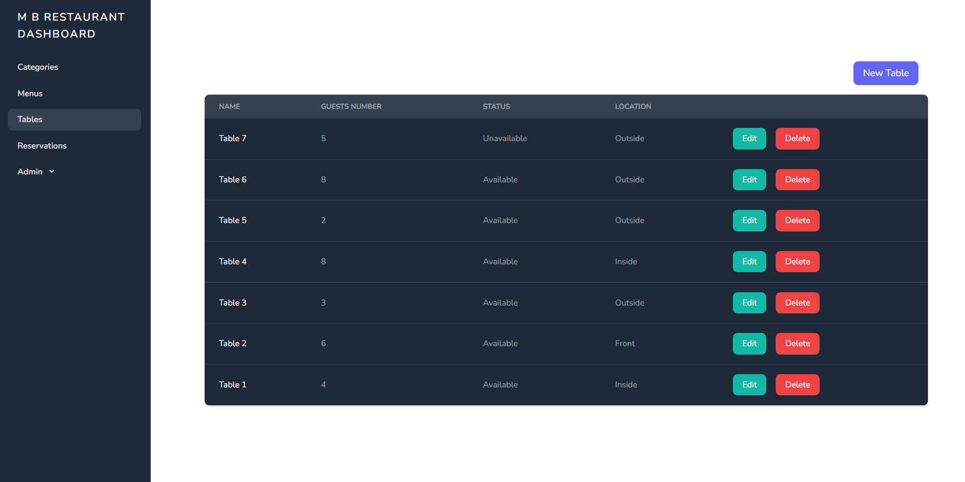Select the 'Table 5' name cell
Viewport: 965px width, 482px height.
233,220
